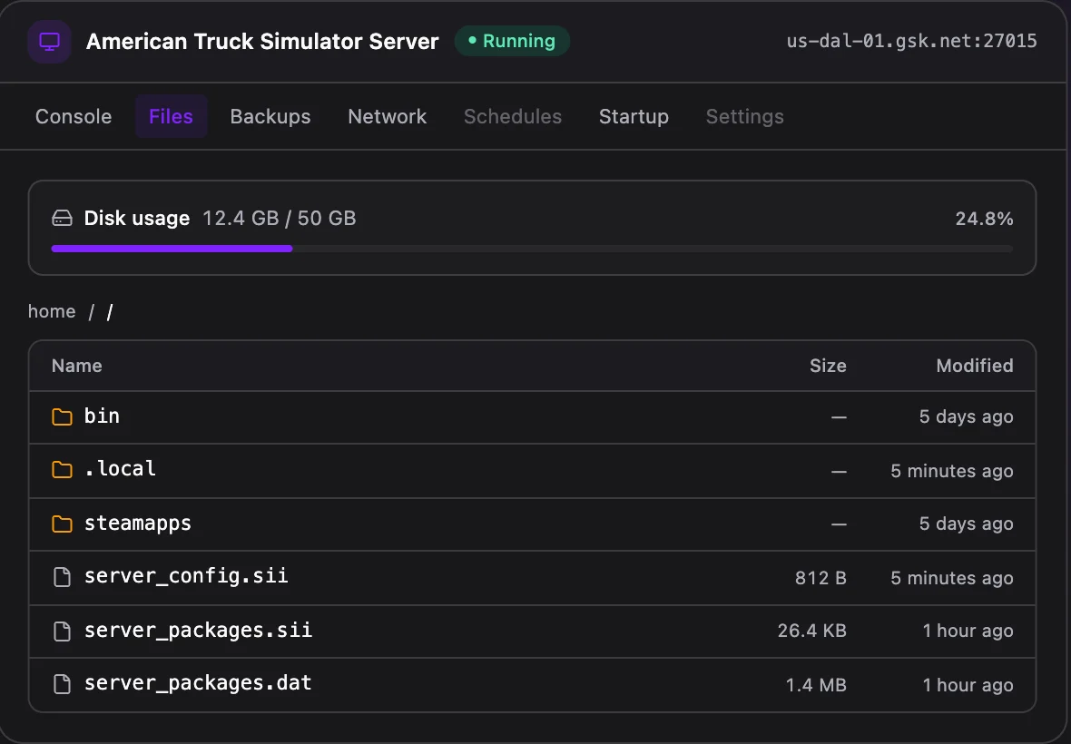Sort by the Name column header
This screenshot has height=744, width=1071.
coord(77,366)
